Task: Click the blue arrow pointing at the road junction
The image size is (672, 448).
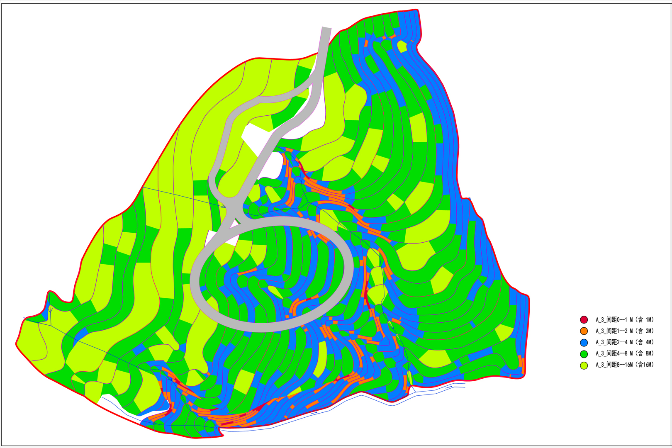Action: tap(222, 205)
